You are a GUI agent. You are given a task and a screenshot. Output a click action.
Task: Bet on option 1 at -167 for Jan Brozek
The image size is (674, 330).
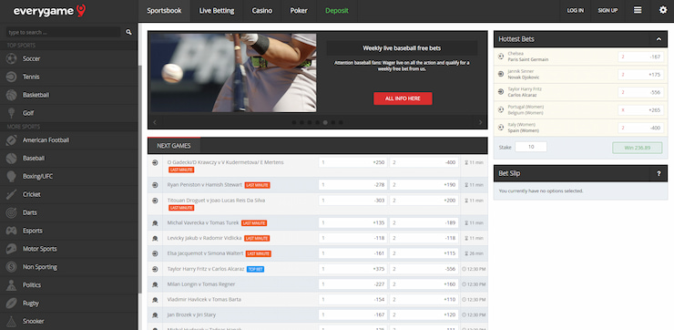[352, 315]
